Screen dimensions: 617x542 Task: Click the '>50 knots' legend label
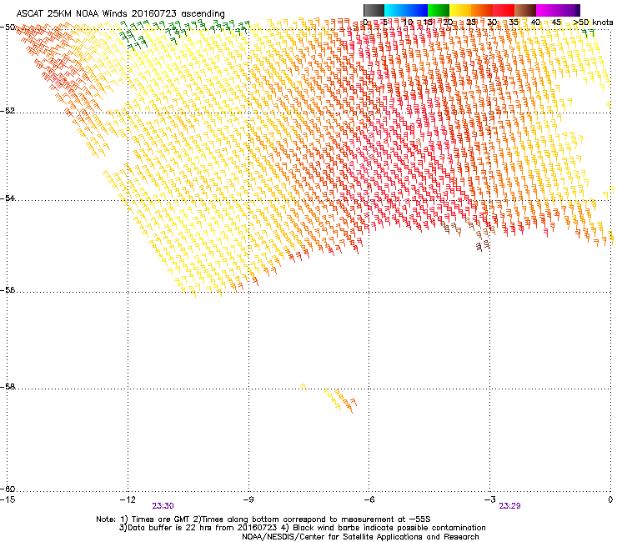click(593, 22)
